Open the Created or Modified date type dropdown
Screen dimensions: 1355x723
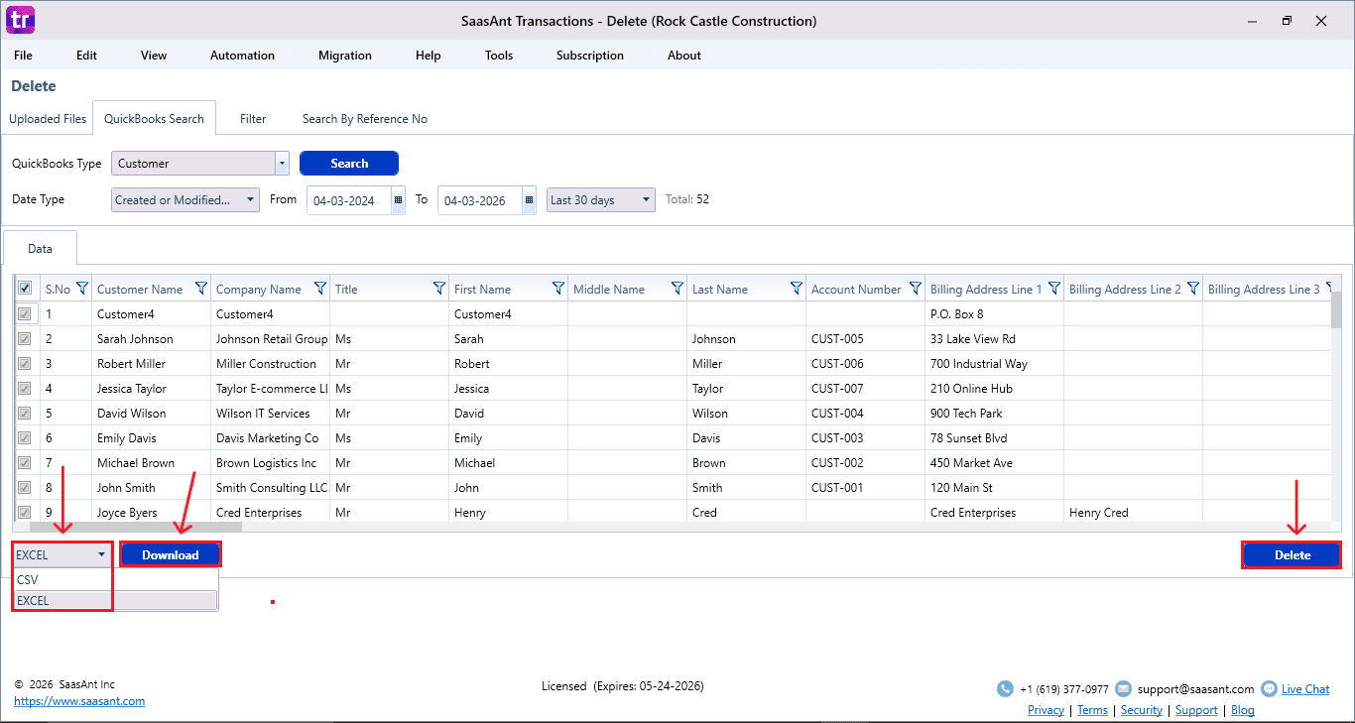pyautogui.click(x=250, y=200)
